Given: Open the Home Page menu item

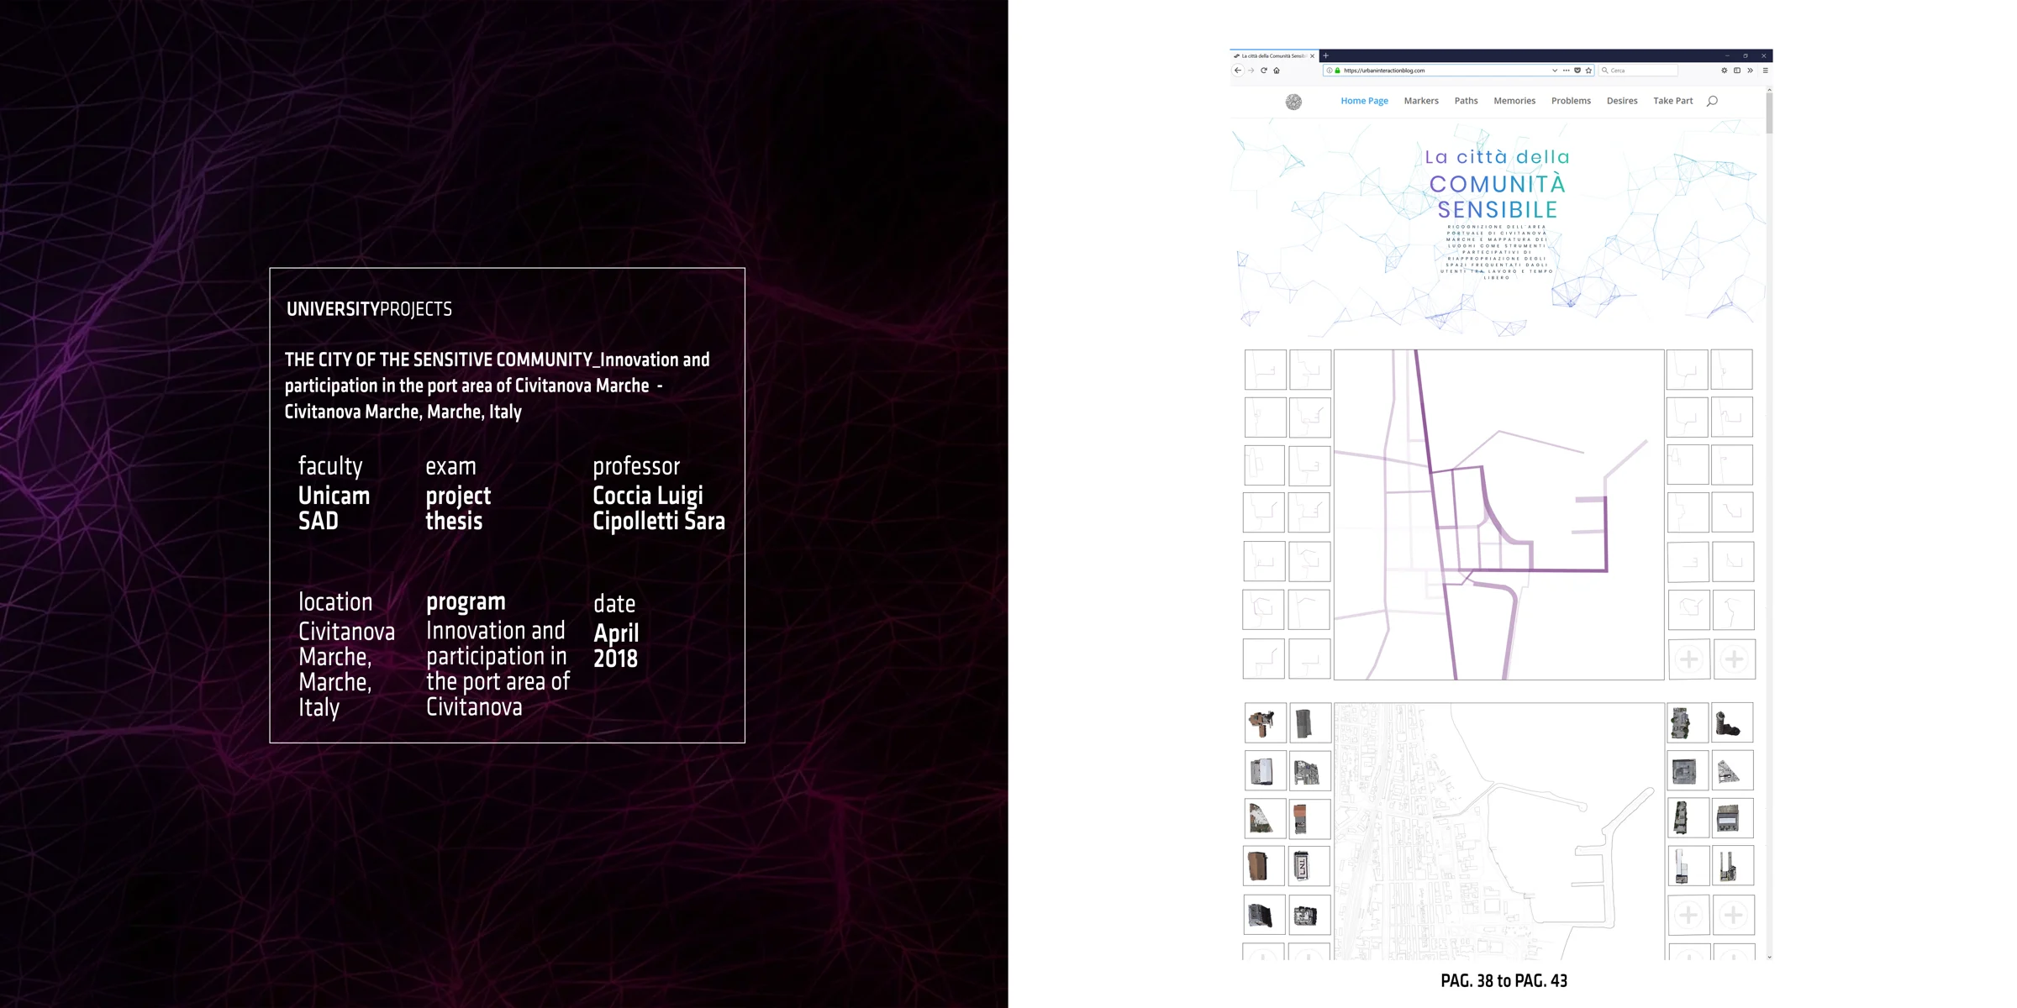Looking at the screenshot, I should pos(1364,101).
